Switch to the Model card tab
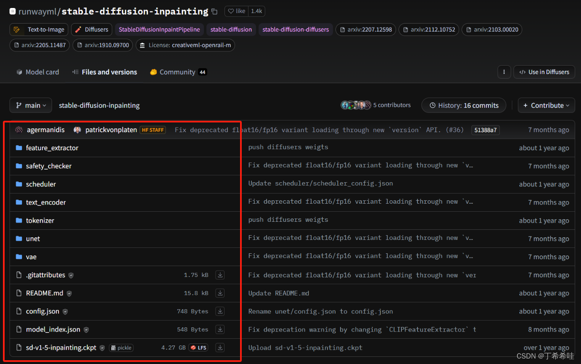The height and width of the screenshot is (364, 581). [37, 72]
